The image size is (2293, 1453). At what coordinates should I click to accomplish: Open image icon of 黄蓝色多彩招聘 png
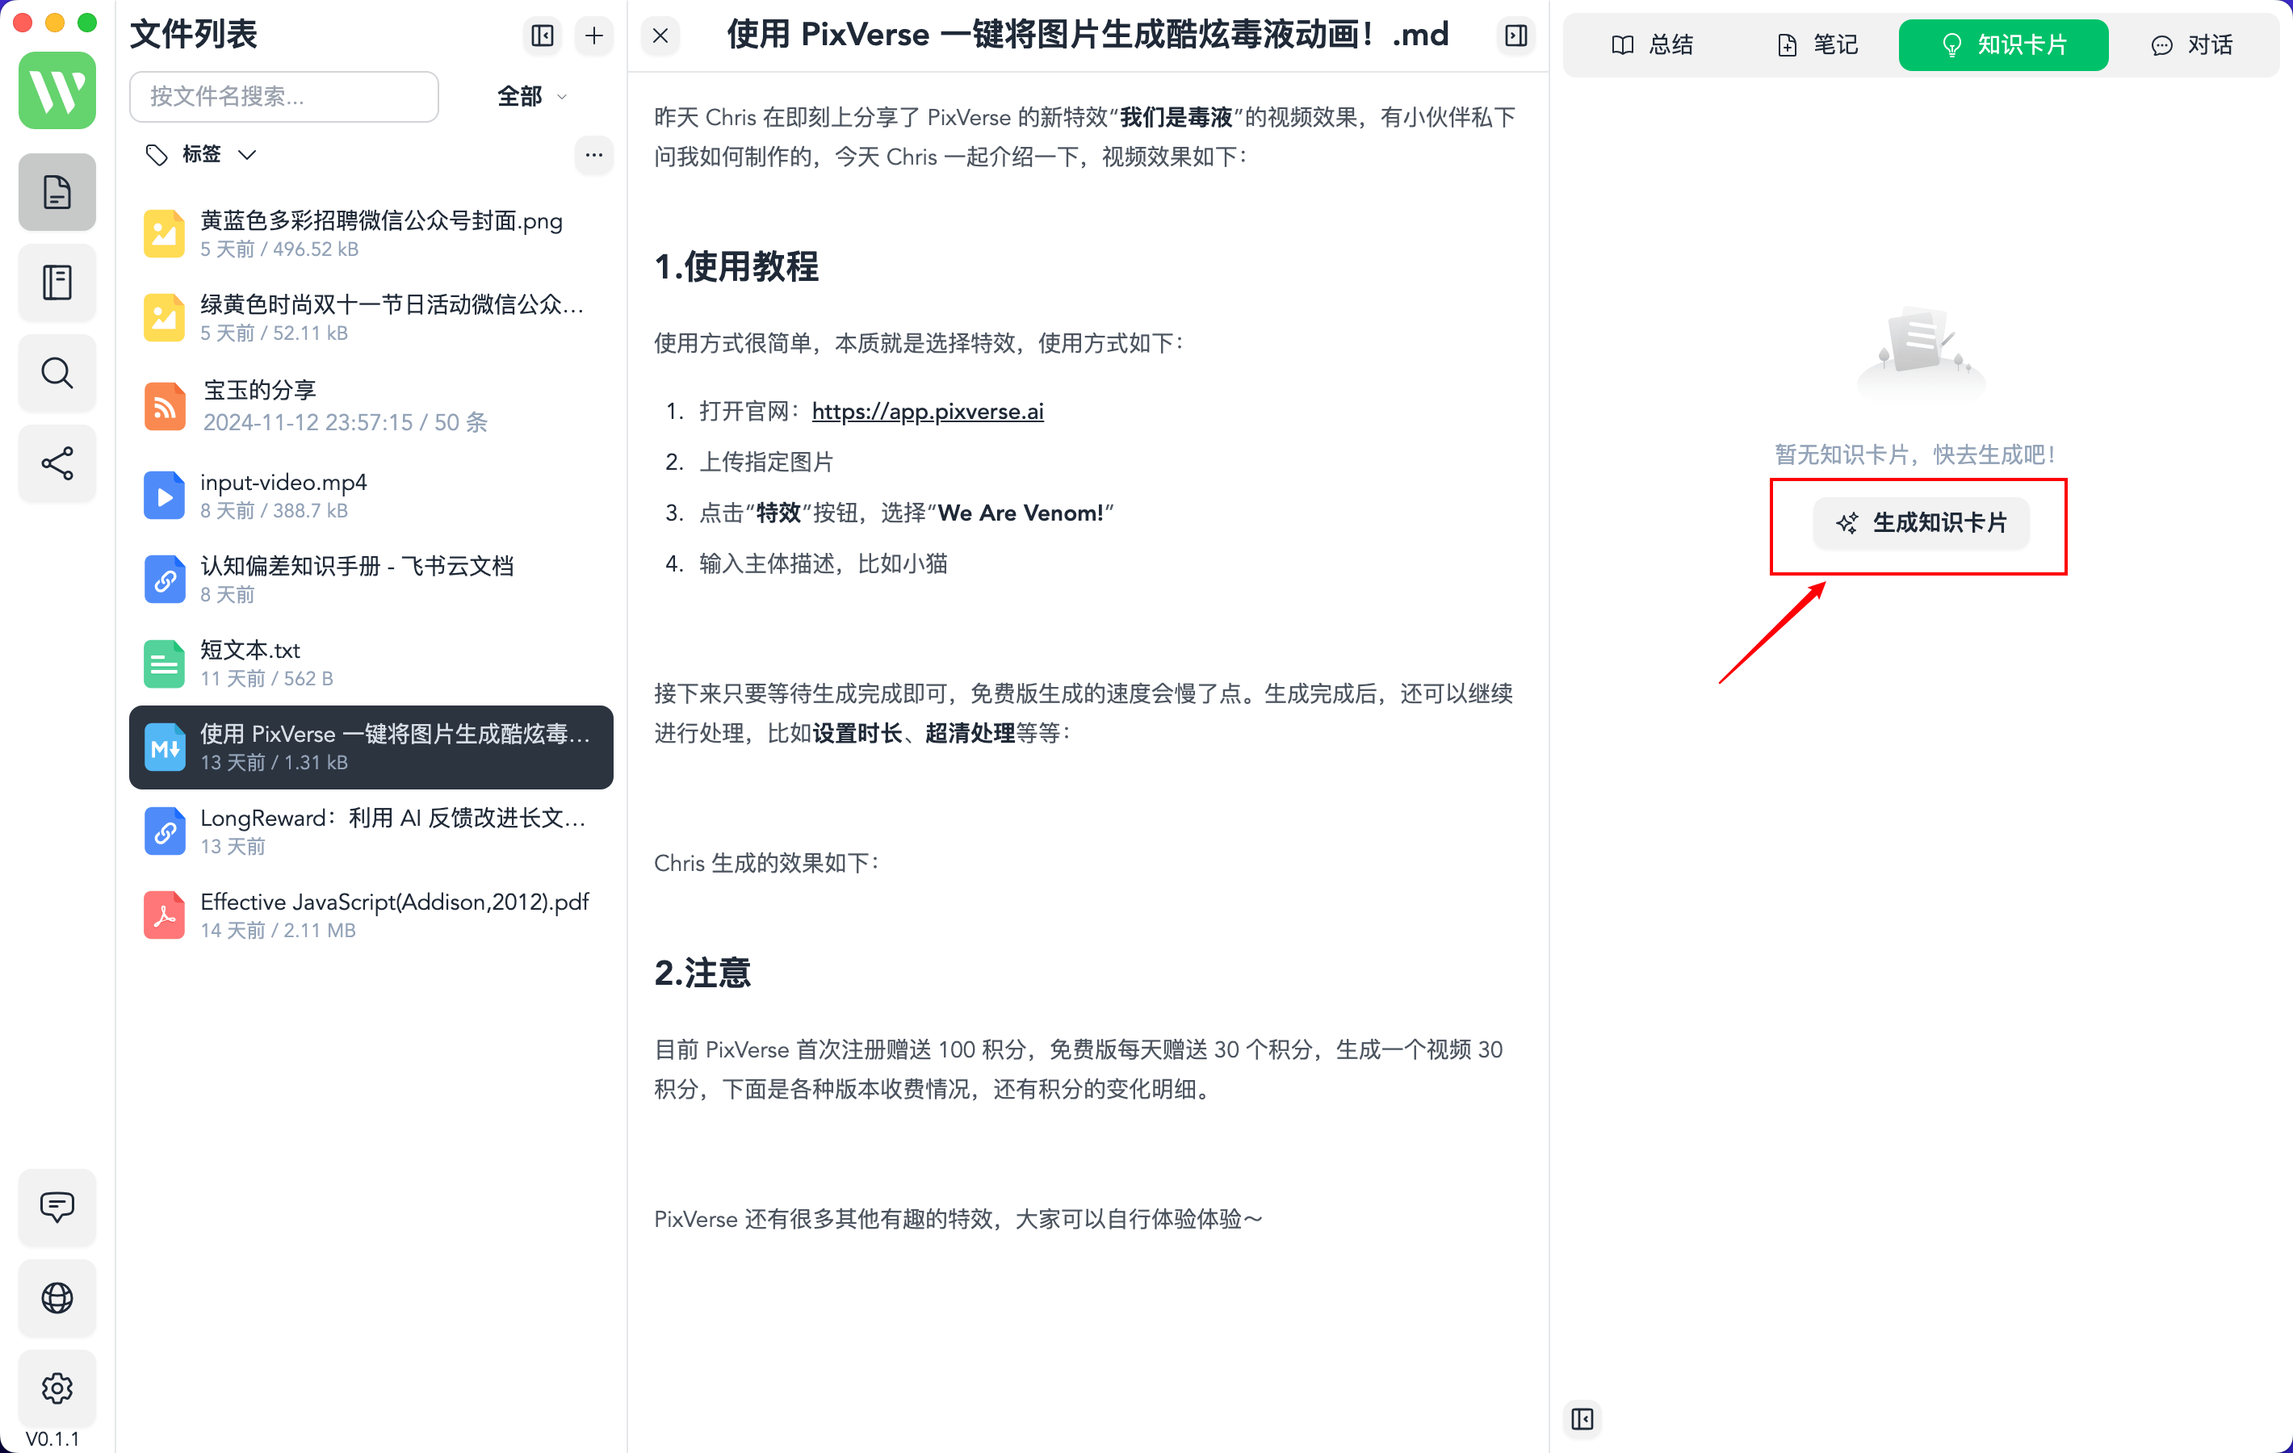click(x=165, y=234)
